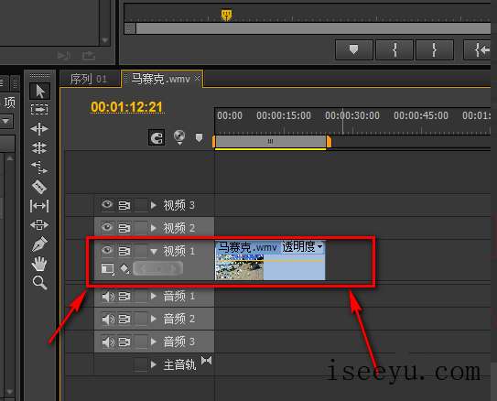This screenshot has height=401, width=497.
Task: Toggle the timeline Snap magnet button
Action: click(x=157, y=138)
